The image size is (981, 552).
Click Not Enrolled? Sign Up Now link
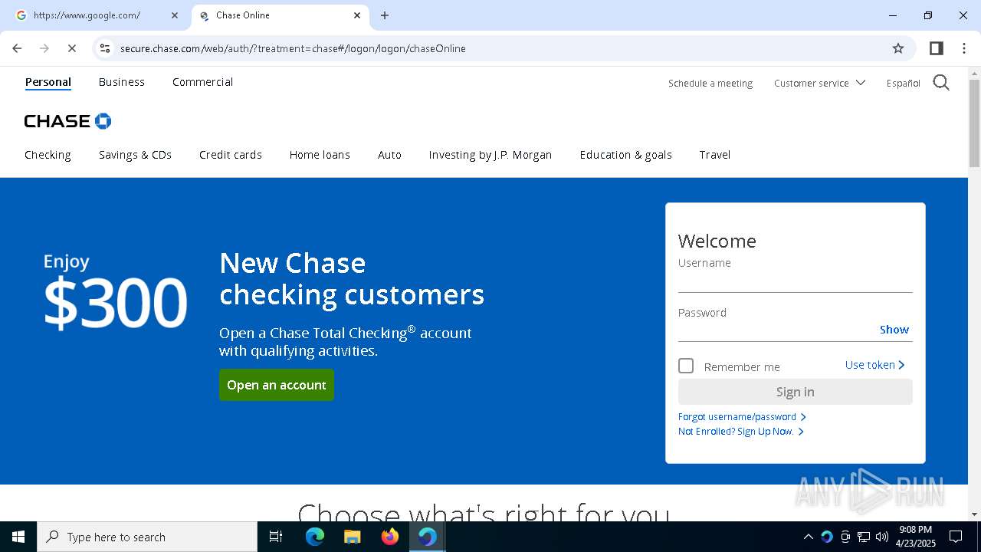point(740,432)
